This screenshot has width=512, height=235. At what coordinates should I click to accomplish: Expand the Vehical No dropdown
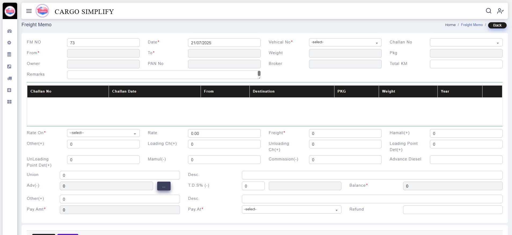tap(345, 42)
